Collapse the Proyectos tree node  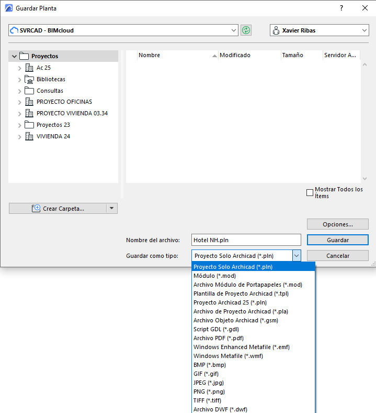15,57
